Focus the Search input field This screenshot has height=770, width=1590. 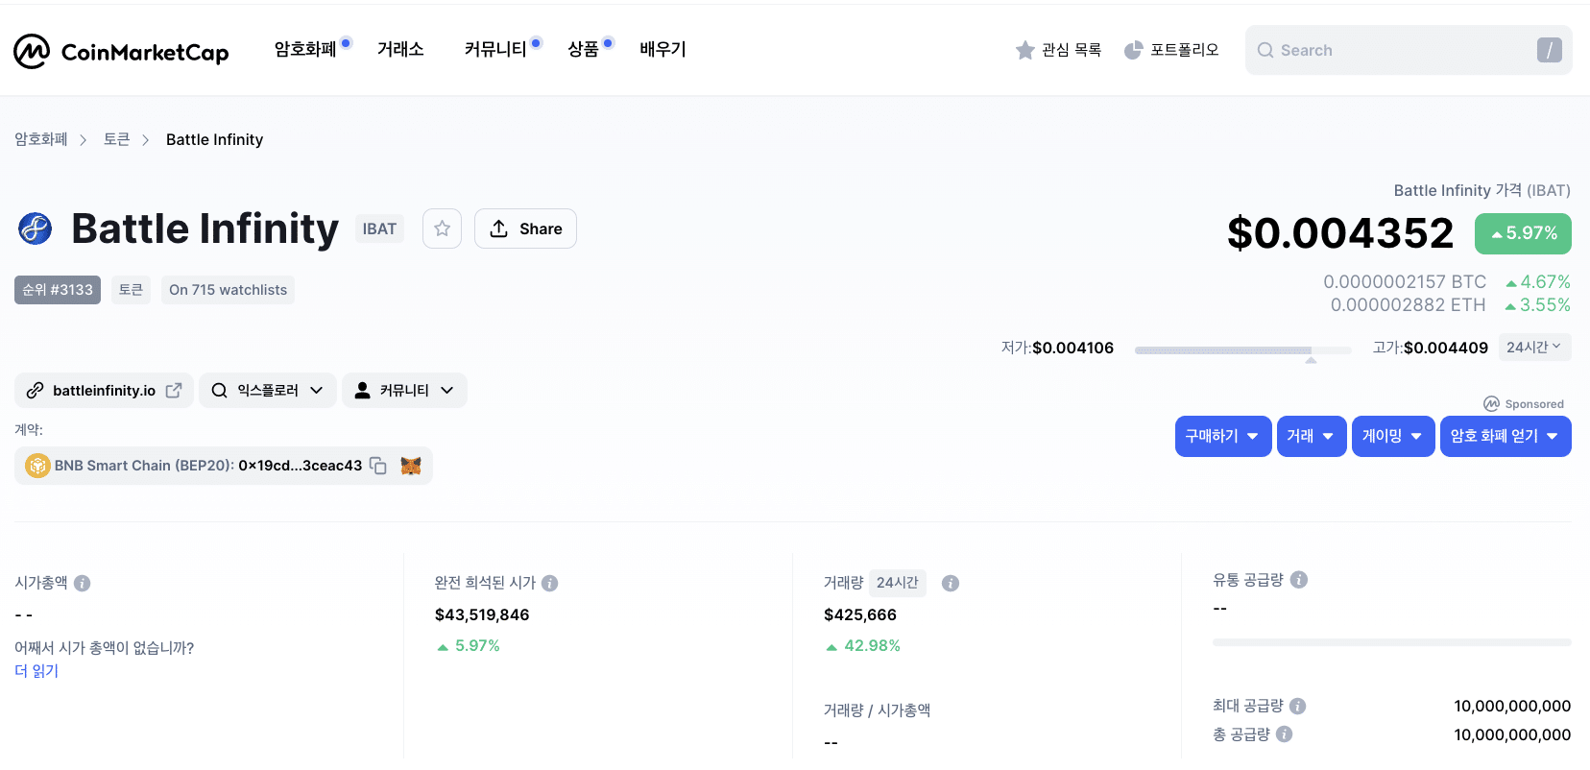[x=1409, y=50]
